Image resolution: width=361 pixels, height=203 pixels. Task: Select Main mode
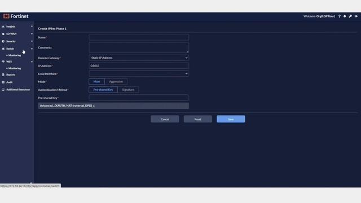pyautogui.click(x=96, y=82)
